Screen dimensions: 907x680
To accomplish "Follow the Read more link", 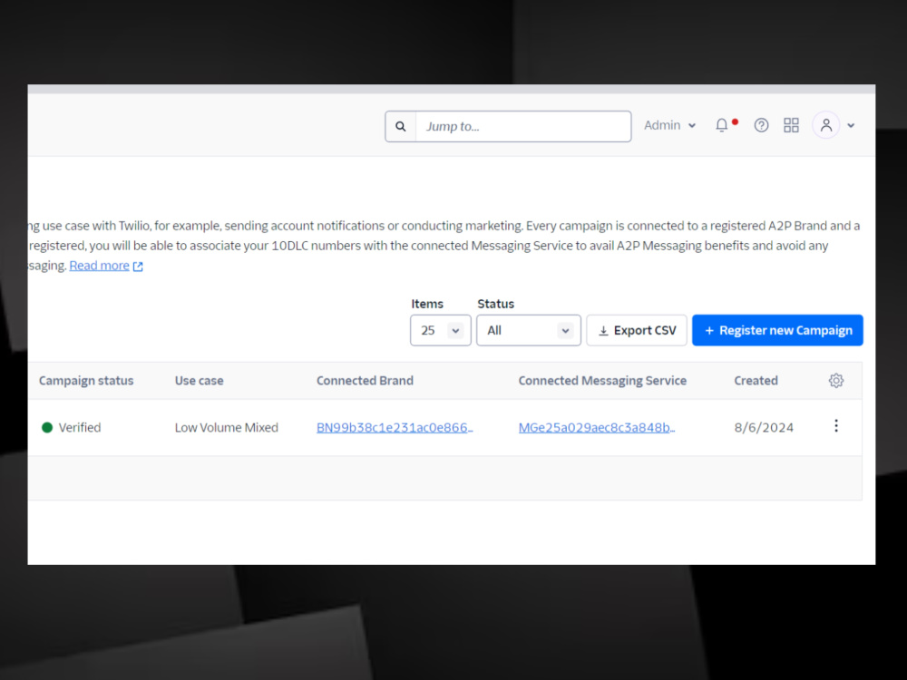I will point(100,266).
